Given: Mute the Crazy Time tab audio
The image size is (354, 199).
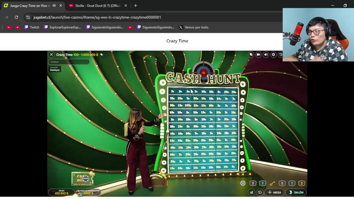Looking at the screenshot, I should (x=54, y=6).
